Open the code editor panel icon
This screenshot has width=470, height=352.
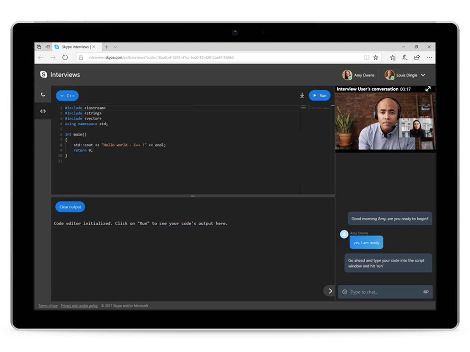pyautogui.click(x=43, y=111)
